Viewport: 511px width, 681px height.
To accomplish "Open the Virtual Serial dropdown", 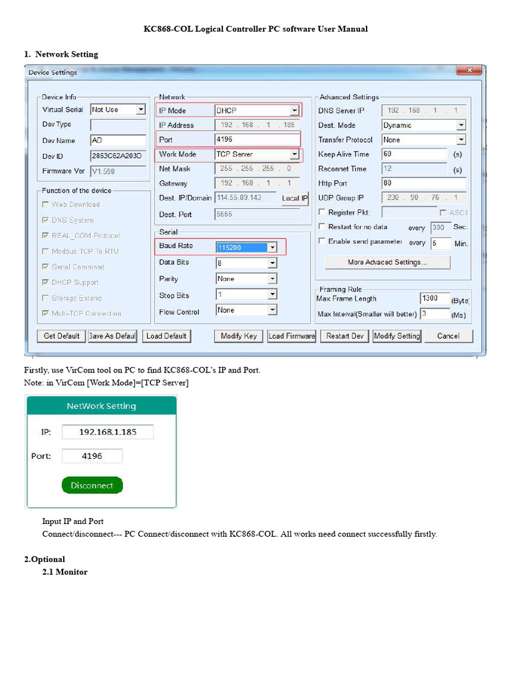I will tap(140, 110).
